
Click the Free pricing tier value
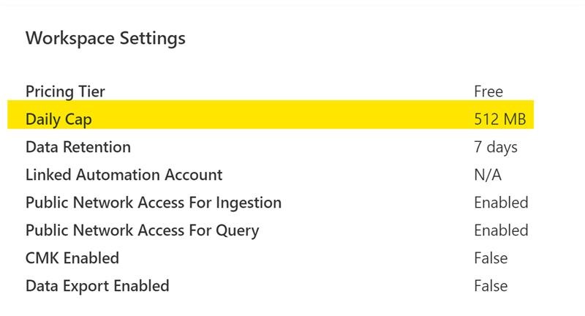[x=488, y=91]
